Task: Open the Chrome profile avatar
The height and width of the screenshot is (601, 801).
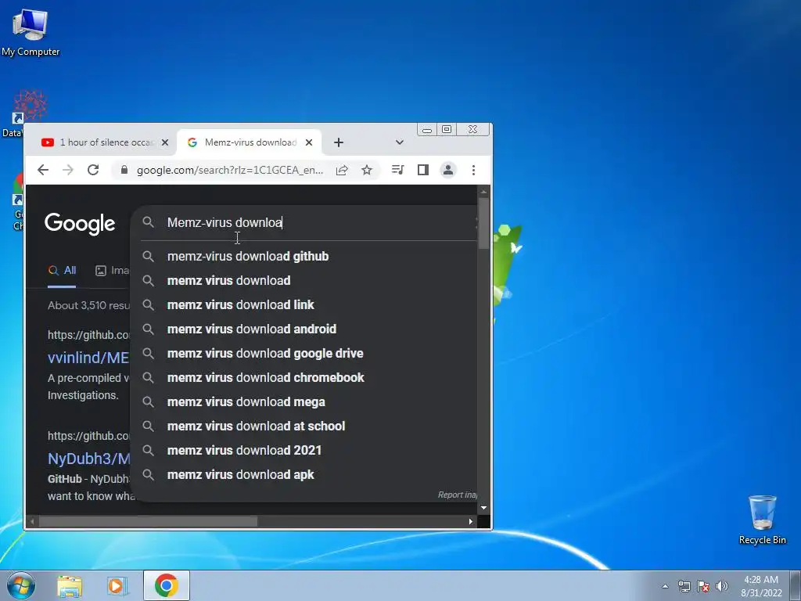Action: click(448, 170)
